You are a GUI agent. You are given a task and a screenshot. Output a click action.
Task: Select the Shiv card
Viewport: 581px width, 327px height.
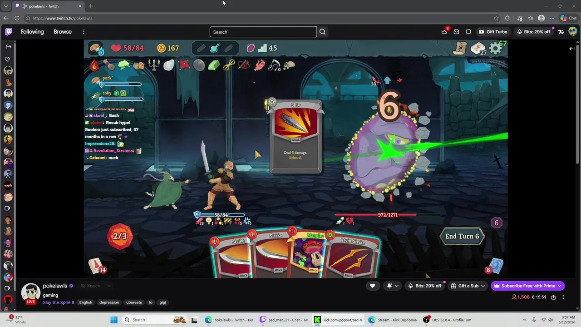(x=296, y=137)
